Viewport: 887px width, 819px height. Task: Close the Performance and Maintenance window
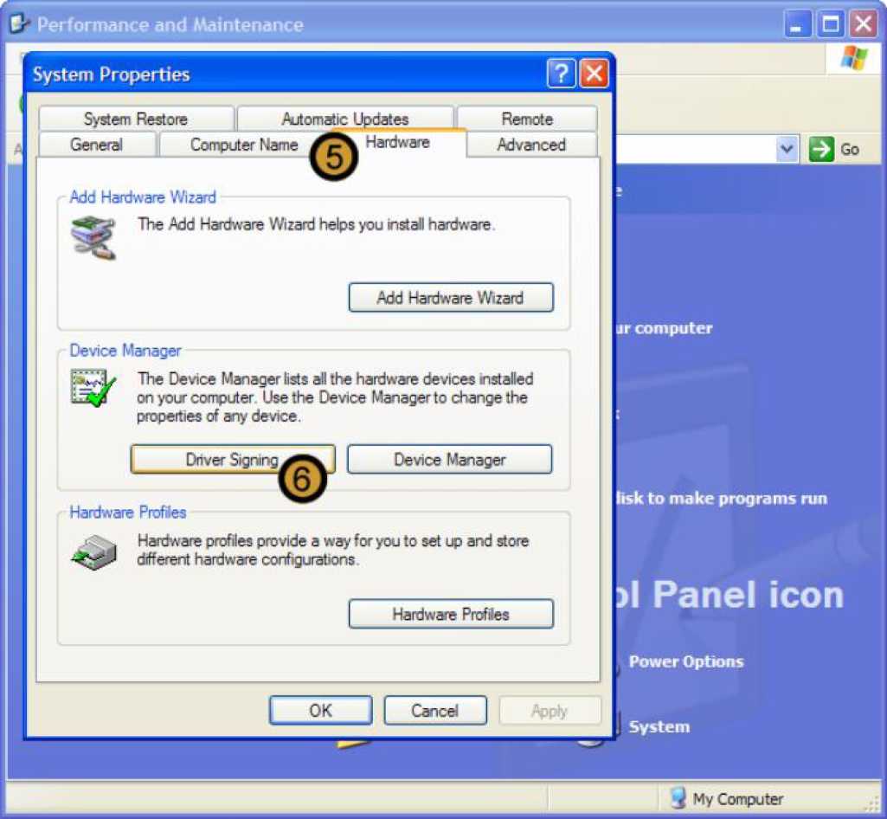(864, 24)
